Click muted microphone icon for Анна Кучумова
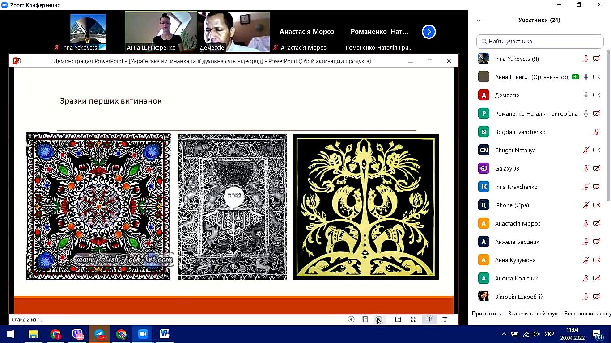 point(586,260)
